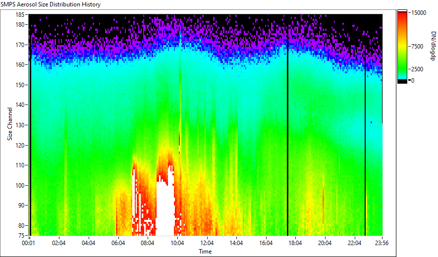Click the 180 y-axis tick label
Screen dimensions: 438x257
(x=20, y=25)
